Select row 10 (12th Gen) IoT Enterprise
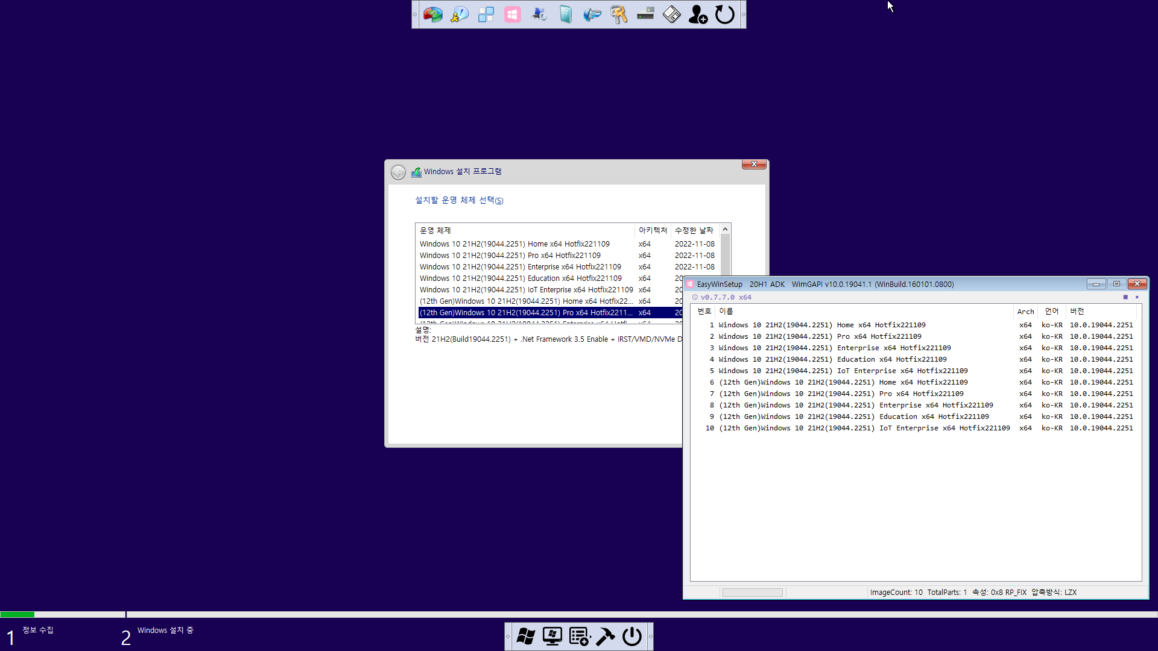Screen dimensions: 1158x651 pos(915,428)
